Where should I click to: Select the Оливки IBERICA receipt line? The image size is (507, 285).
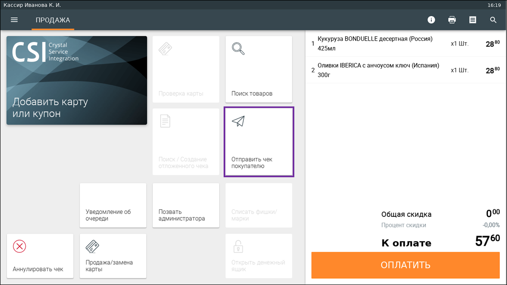coord(406,70)
